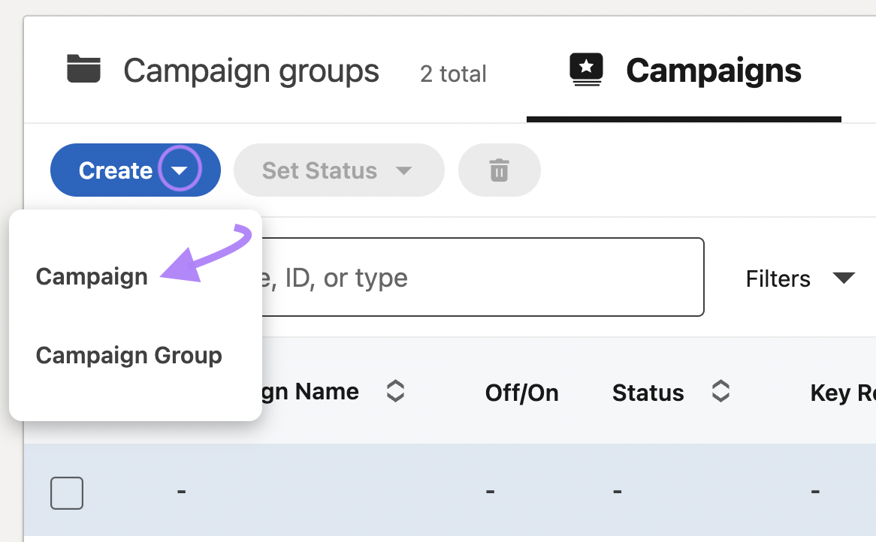Select Campaign Group from the Create menu
Screen dimensions: 876x542
point(128,354)
